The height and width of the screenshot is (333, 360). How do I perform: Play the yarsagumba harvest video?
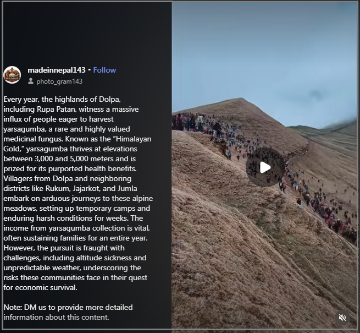(x=265, y=167)
